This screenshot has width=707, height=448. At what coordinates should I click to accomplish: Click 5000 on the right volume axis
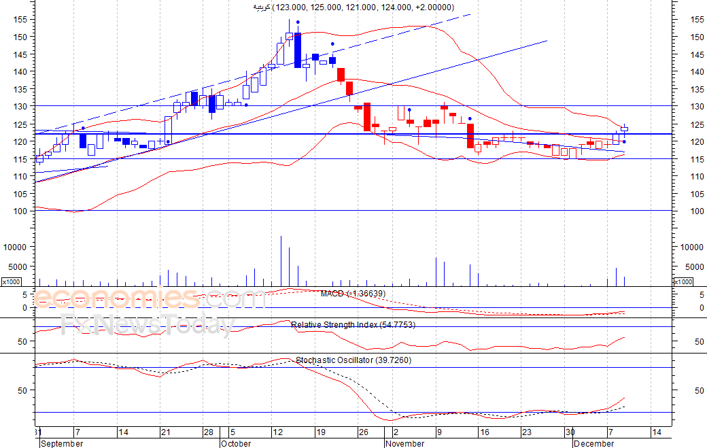[695, 266]
